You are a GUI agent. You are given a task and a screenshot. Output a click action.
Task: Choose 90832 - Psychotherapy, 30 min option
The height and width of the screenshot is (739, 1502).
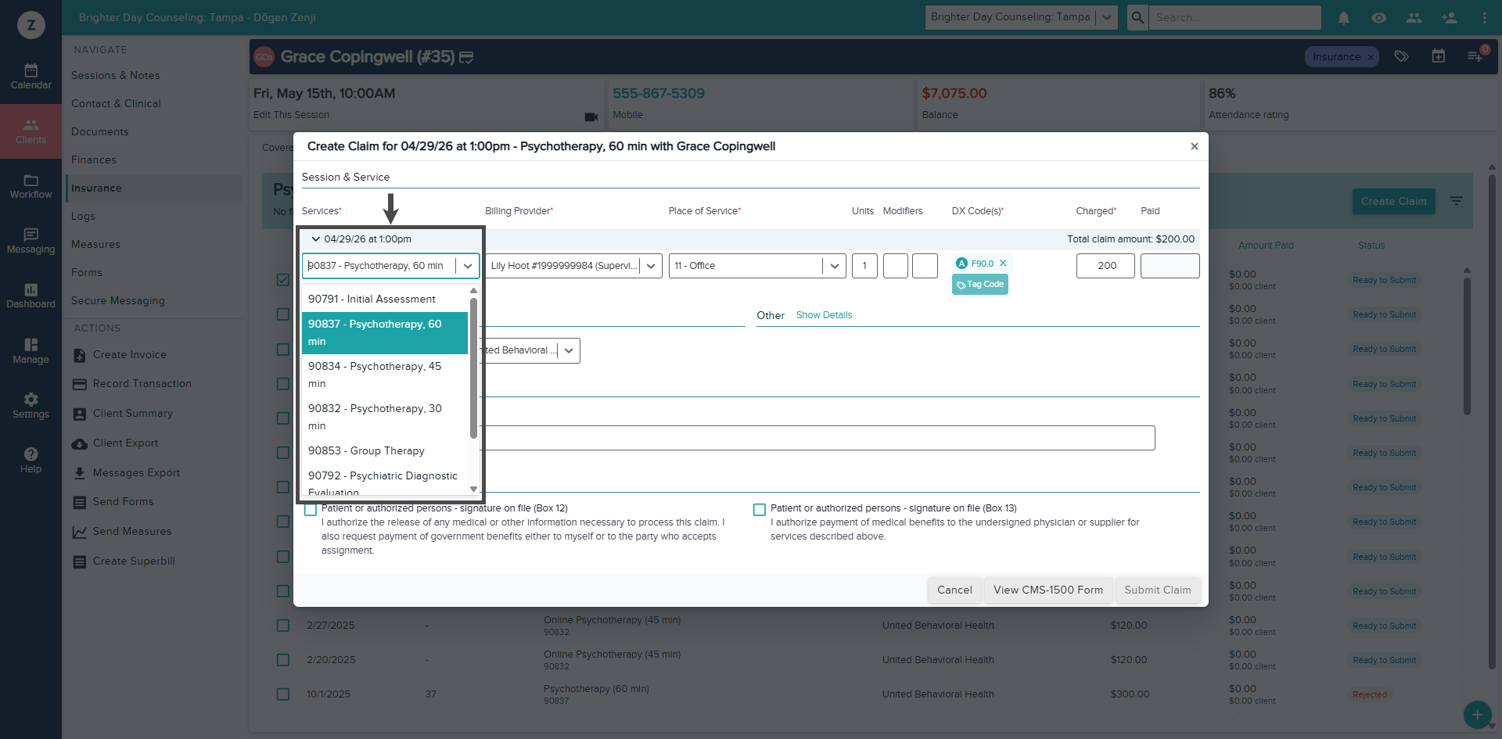(x=385, y=417)
